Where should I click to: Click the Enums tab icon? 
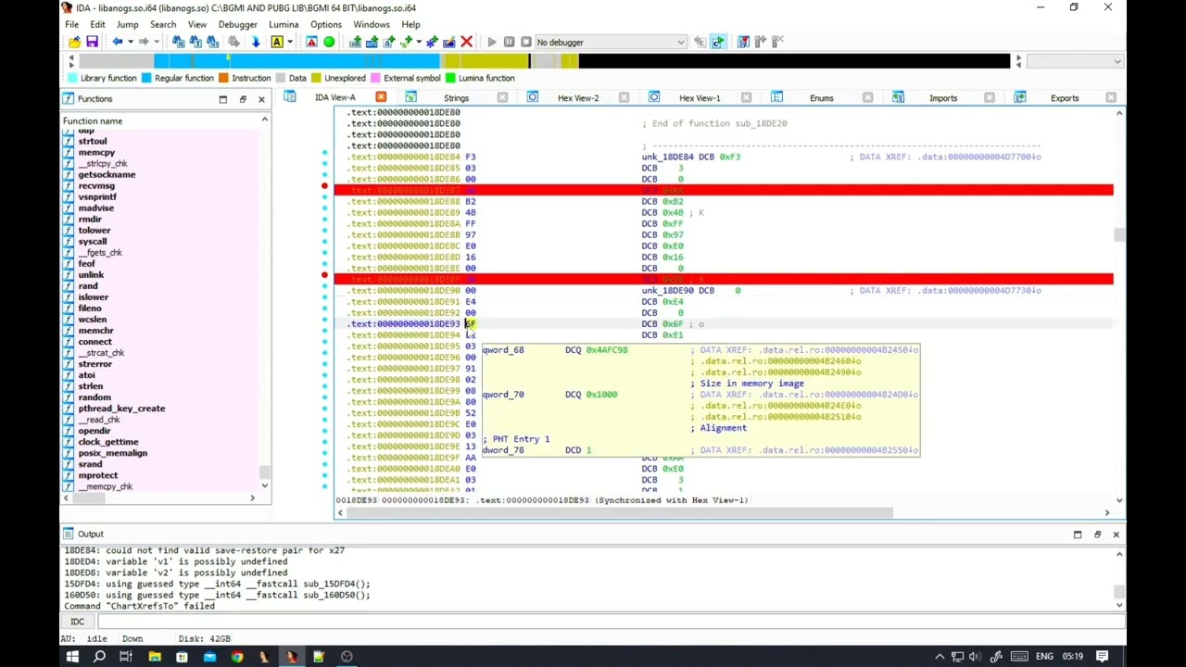(x=776, y=97)
